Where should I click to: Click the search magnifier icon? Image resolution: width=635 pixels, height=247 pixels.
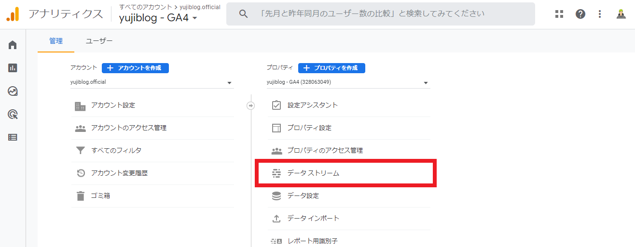pos(244,14)
